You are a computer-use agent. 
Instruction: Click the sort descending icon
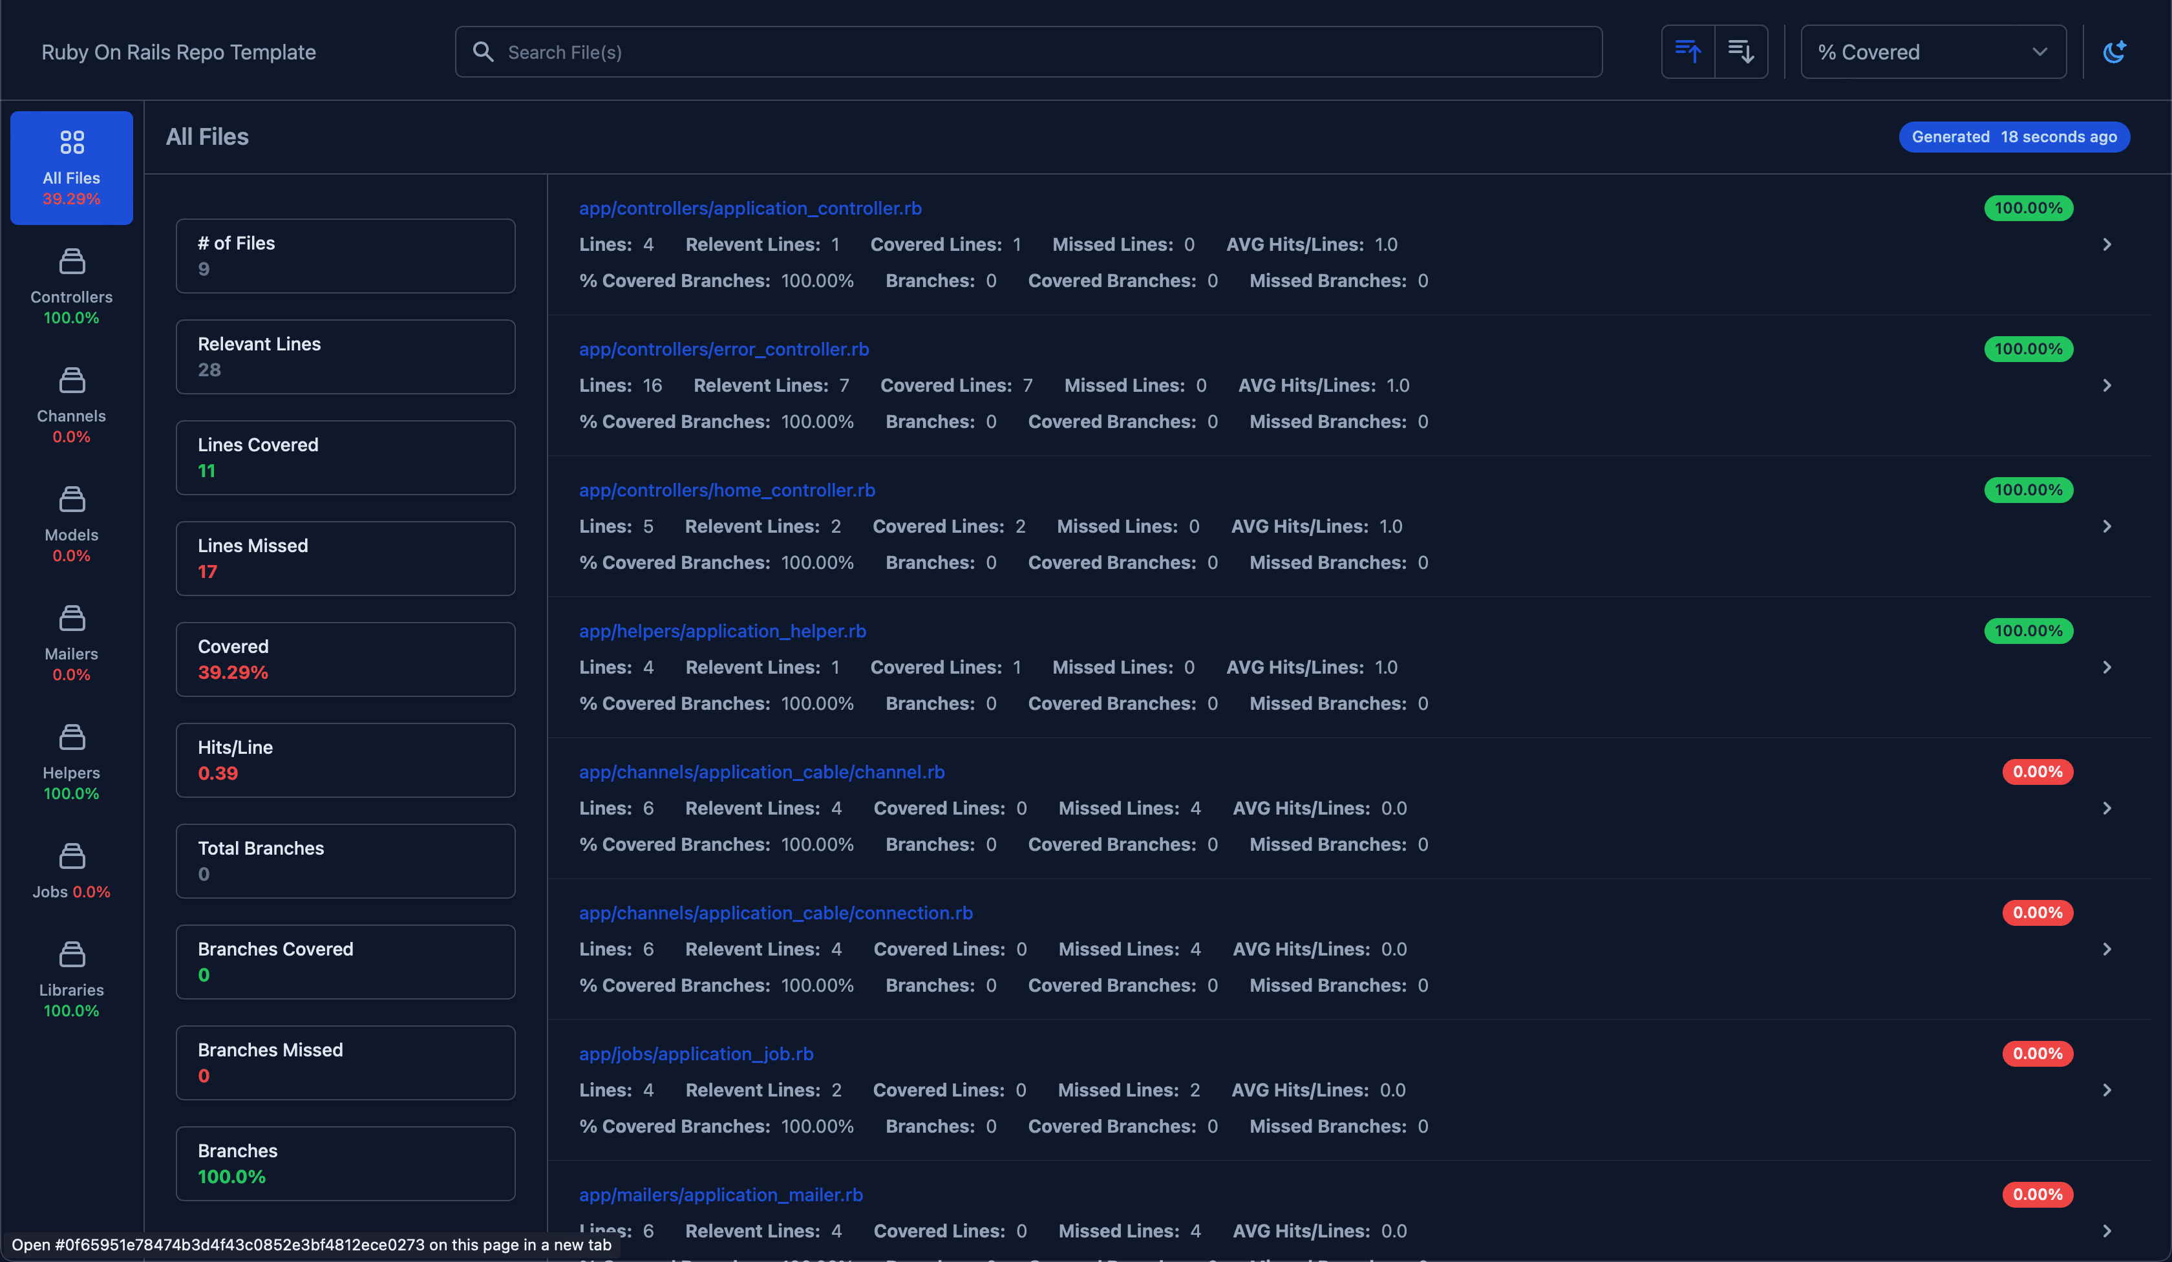tap(1741, 52)
